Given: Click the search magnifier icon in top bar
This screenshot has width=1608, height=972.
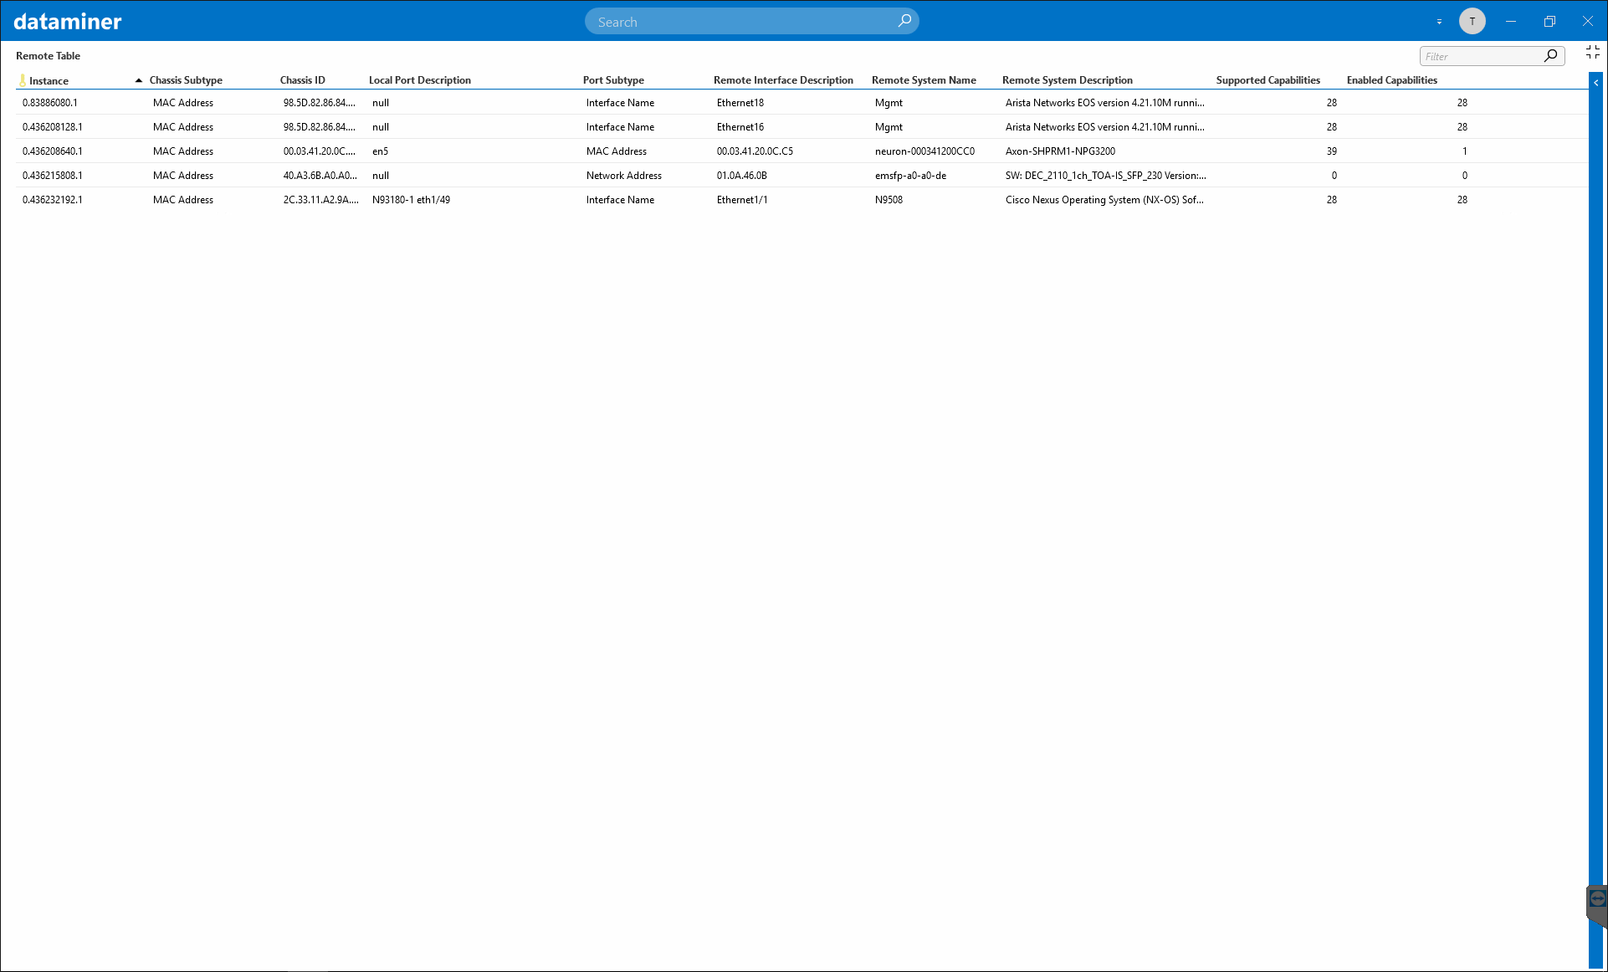Looking at the screenshot, I should pyautogui.click(x=904, y=21).
